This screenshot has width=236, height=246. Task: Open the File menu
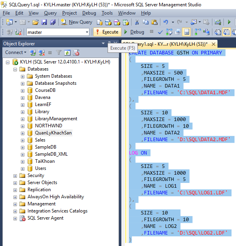pos(6,13)
